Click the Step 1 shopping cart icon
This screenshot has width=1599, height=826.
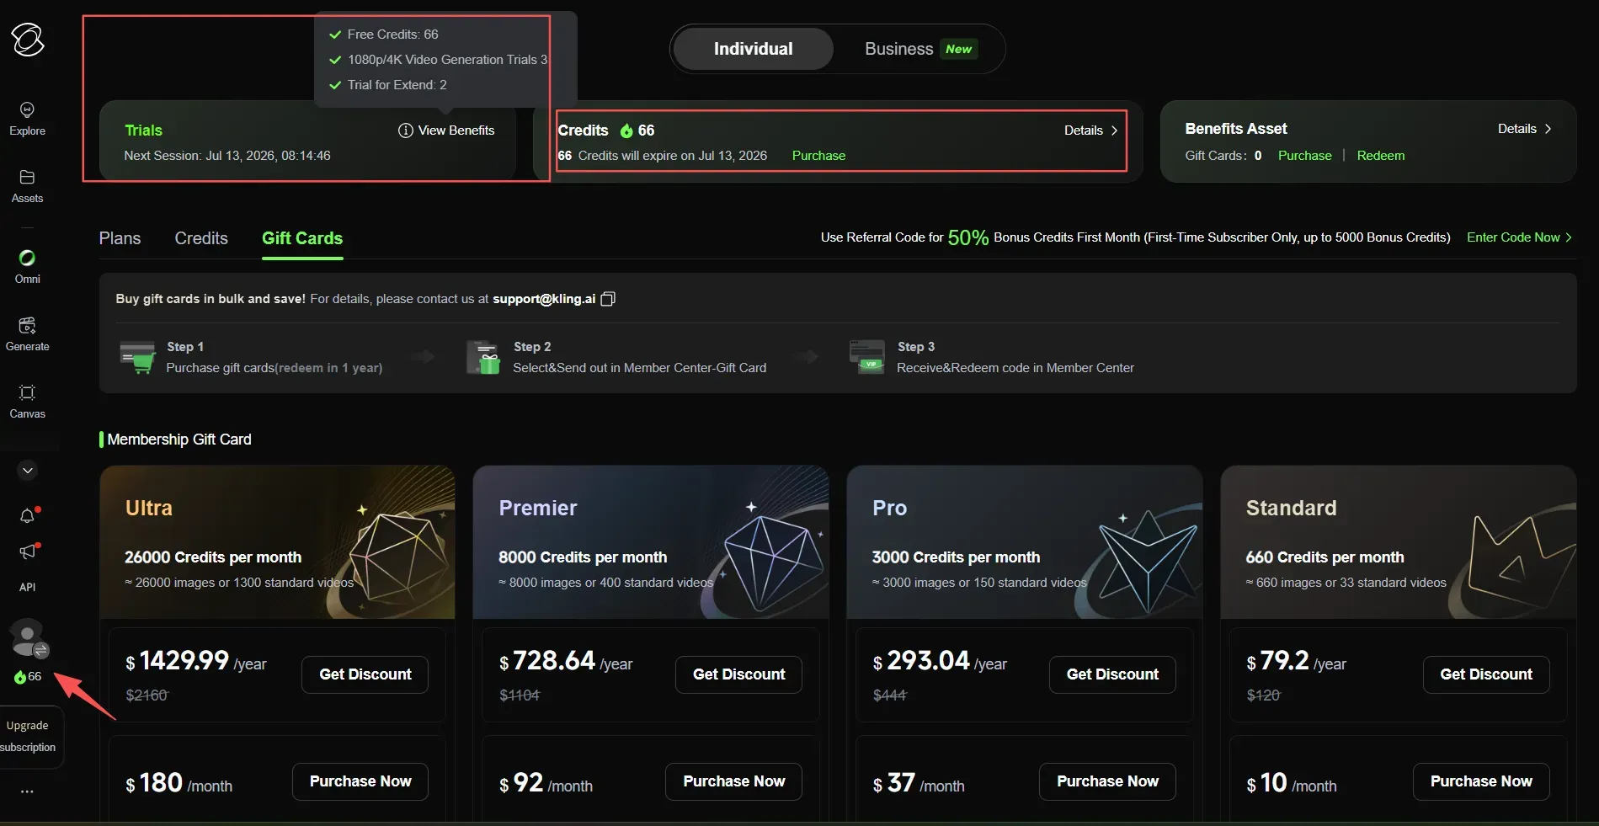[137, 357]
